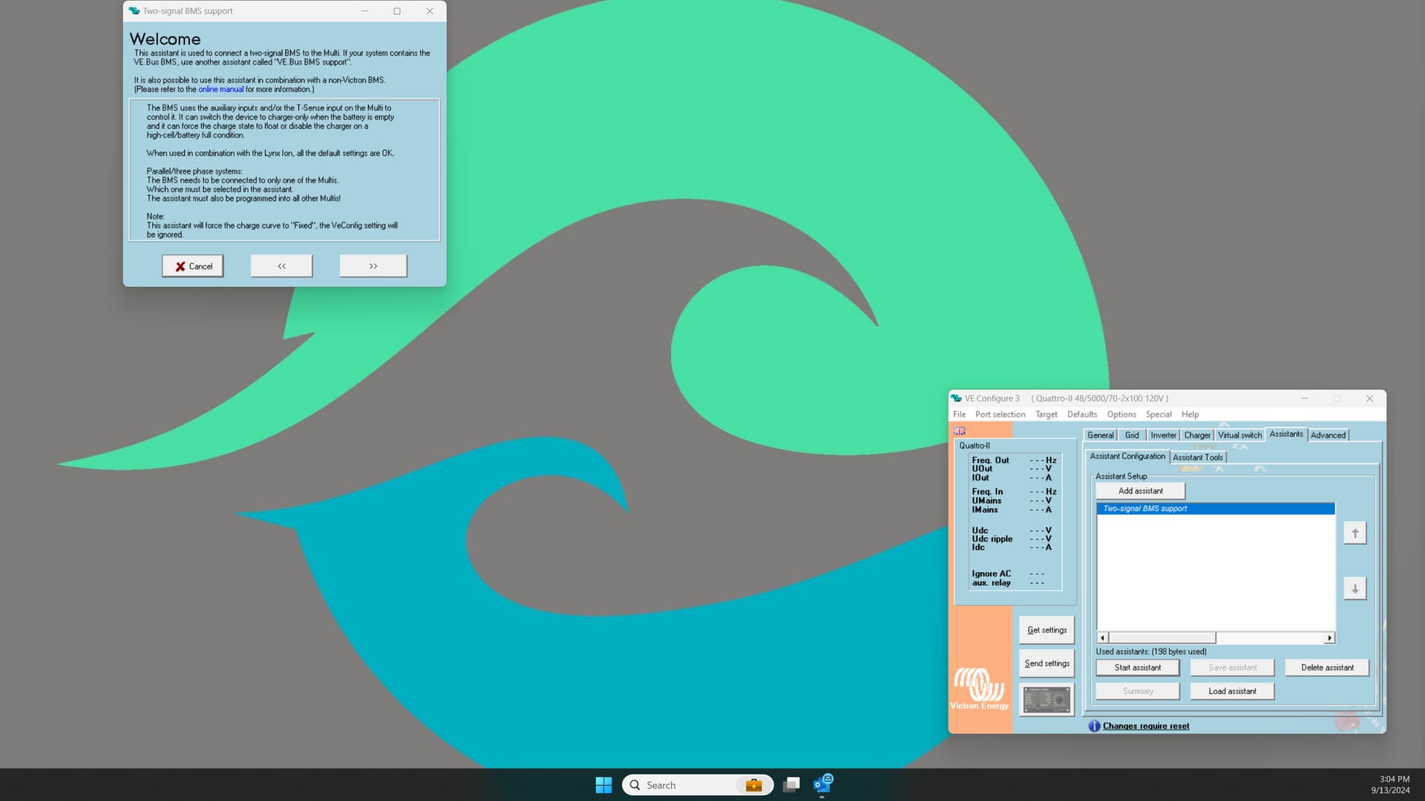Open the Special menu
Image resolution: width=1425 pixels, height=801 pixels.
(1158, 415)
